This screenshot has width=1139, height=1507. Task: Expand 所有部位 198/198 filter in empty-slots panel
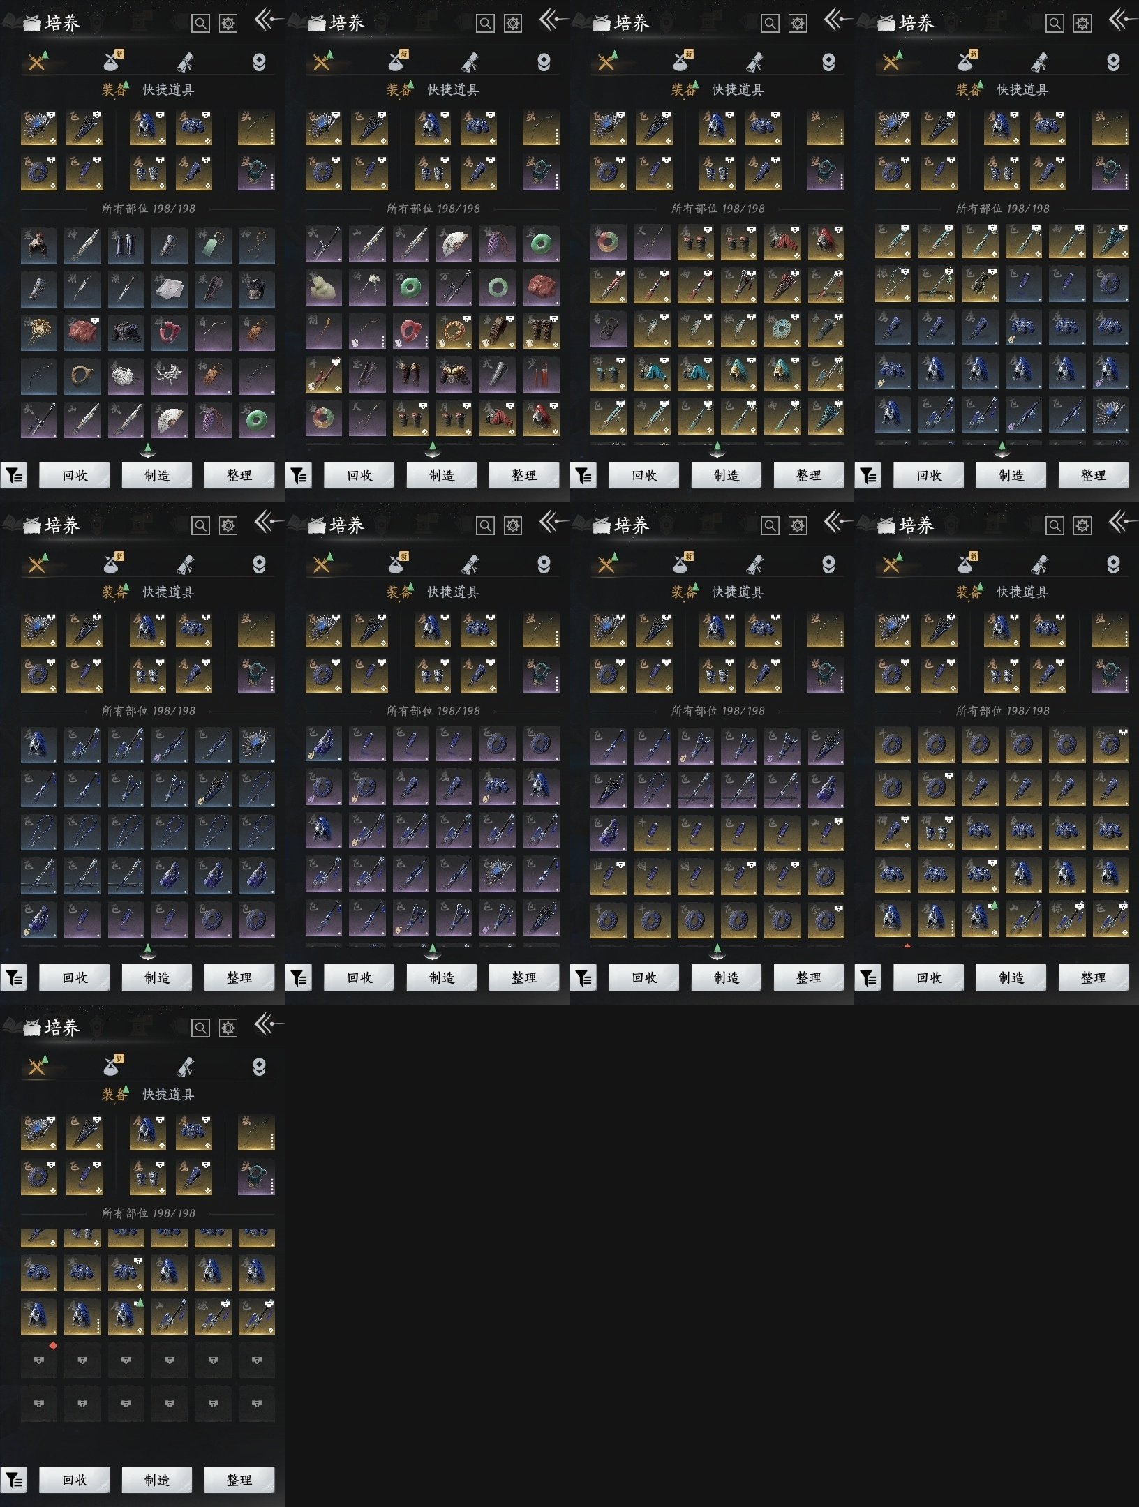(148, 1213)
